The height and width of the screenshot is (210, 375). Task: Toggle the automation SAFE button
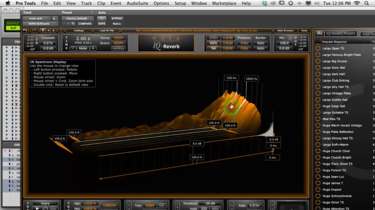pyautogui.click(x=101, y=24)
